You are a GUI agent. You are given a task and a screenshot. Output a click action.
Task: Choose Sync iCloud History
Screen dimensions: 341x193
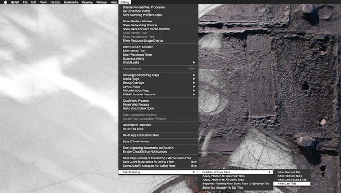pyautogui.click(x=158, y=142)
